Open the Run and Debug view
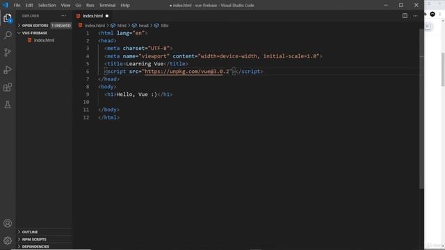This screenshot has height=250, width=445. (x=8, y=69)
